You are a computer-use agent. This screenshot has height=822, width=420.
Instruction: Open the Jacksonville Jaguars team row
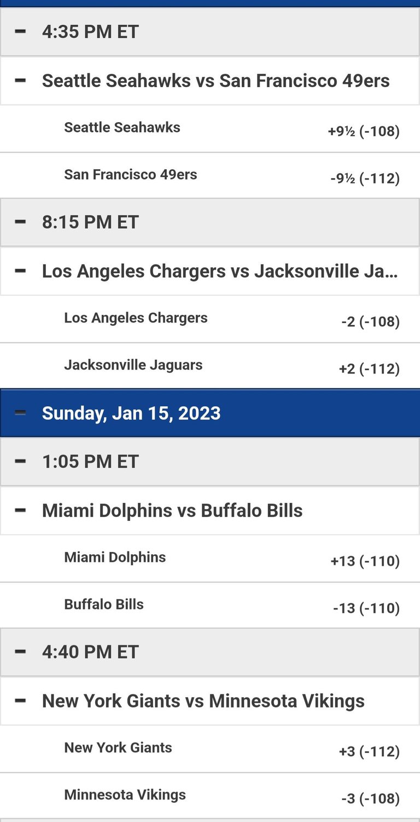[210, 366]
